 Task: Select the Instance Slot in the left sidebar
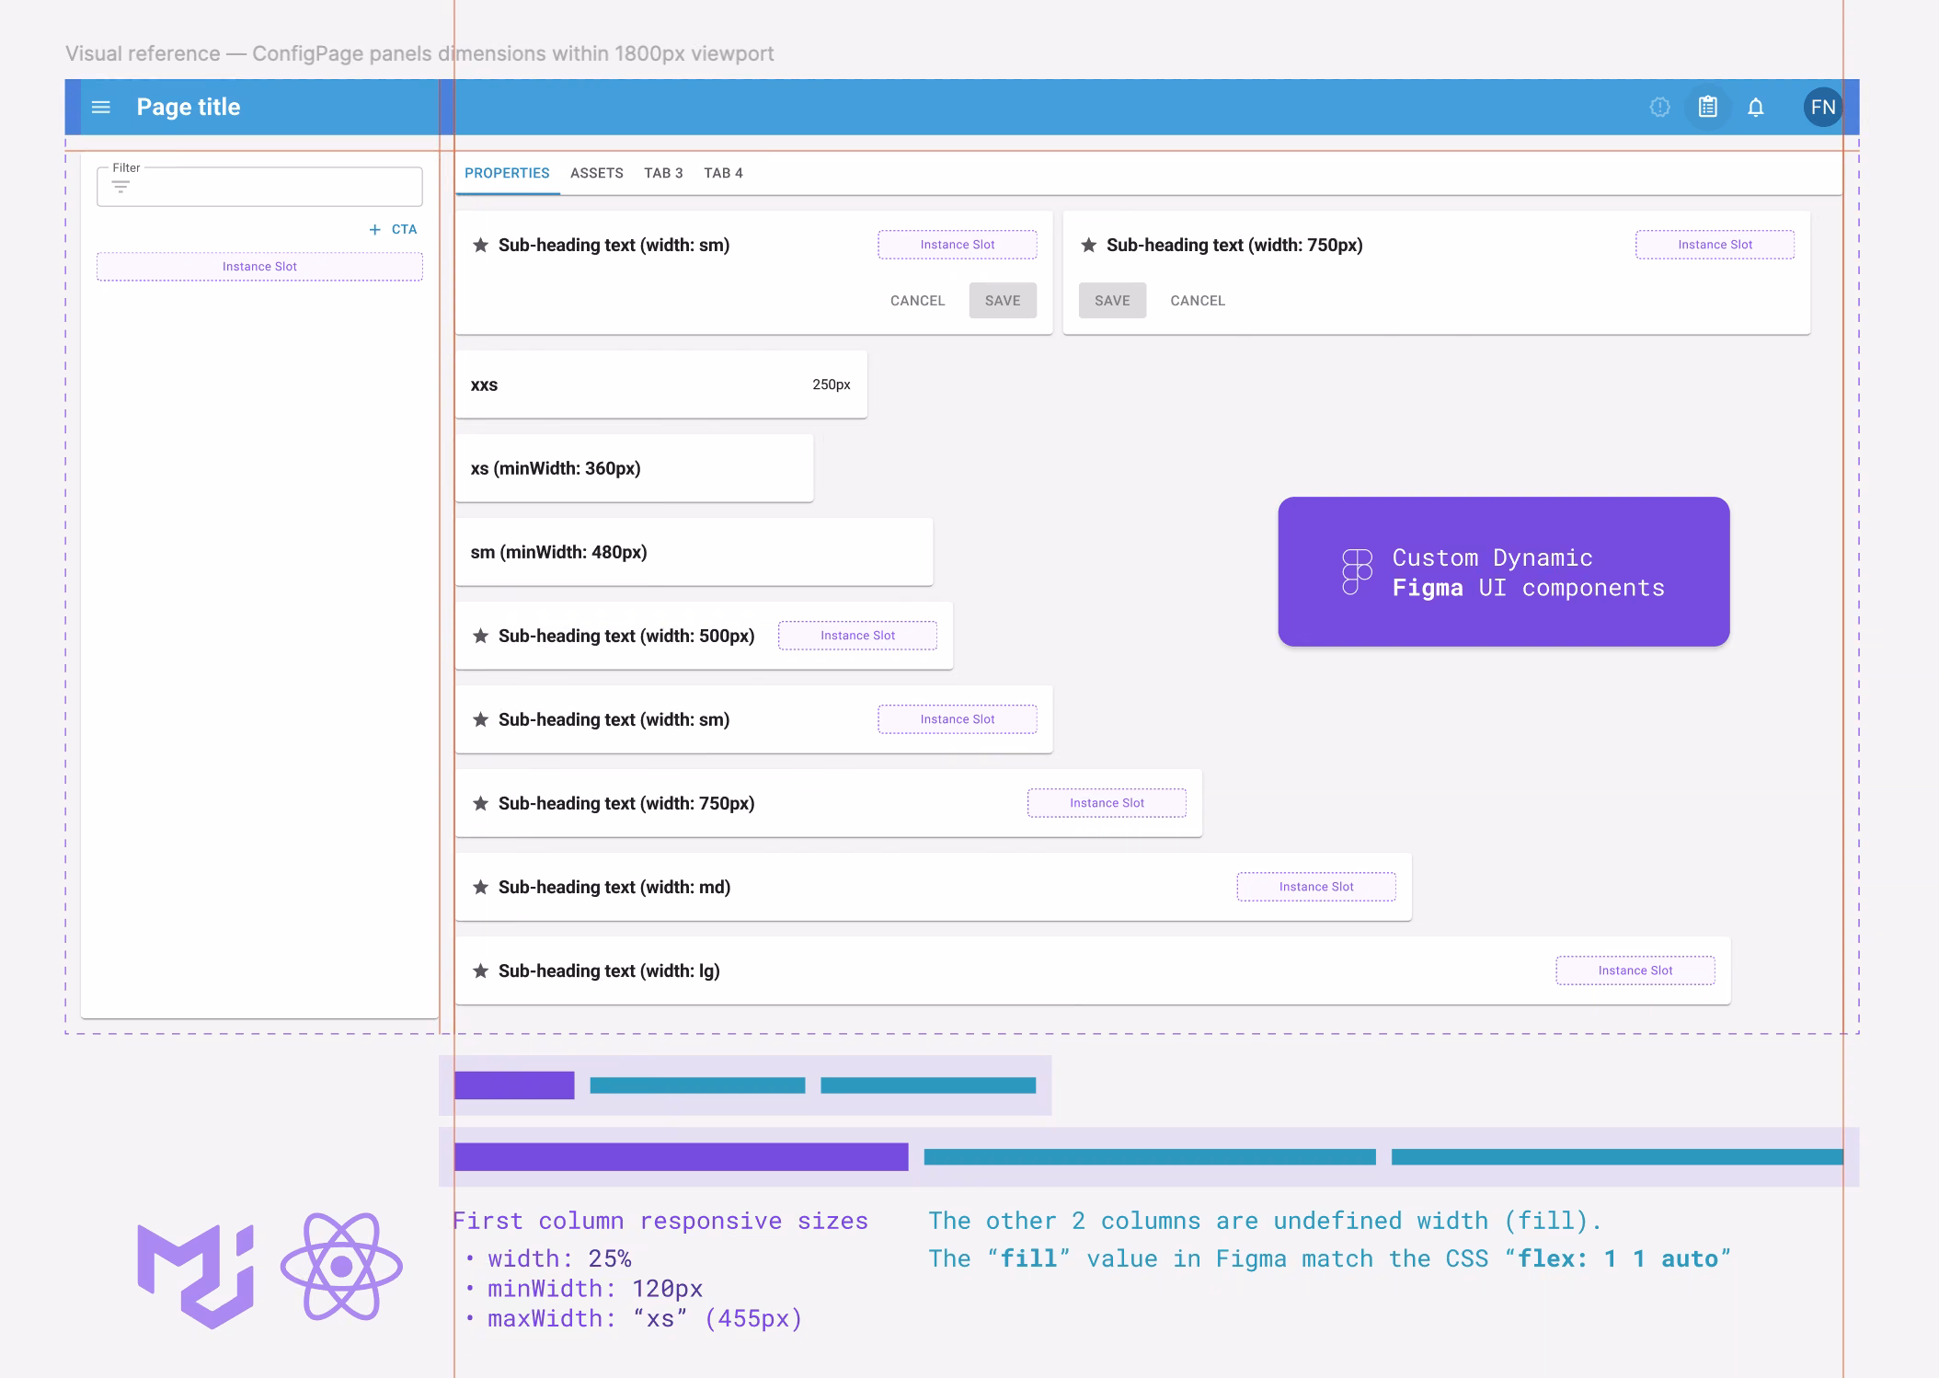259,267
